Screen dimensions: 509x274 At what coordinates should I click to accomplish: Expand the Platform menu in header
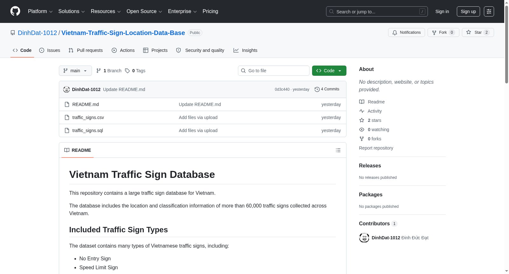(40, 11)
